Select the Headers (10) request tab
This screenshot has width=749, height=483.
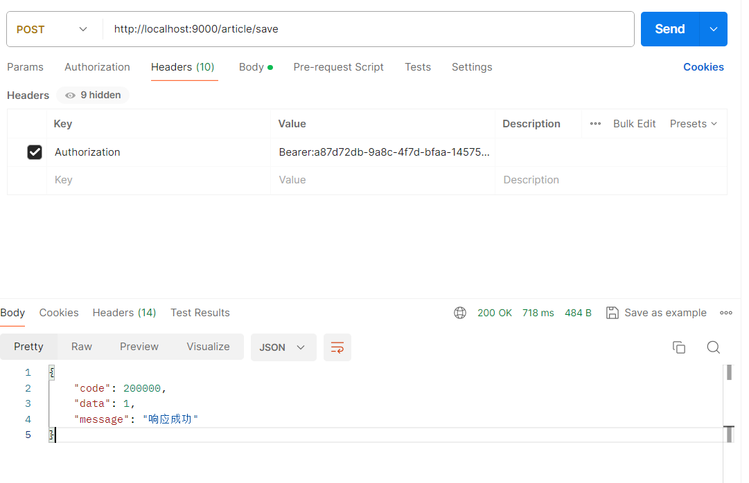pos(183,67)
